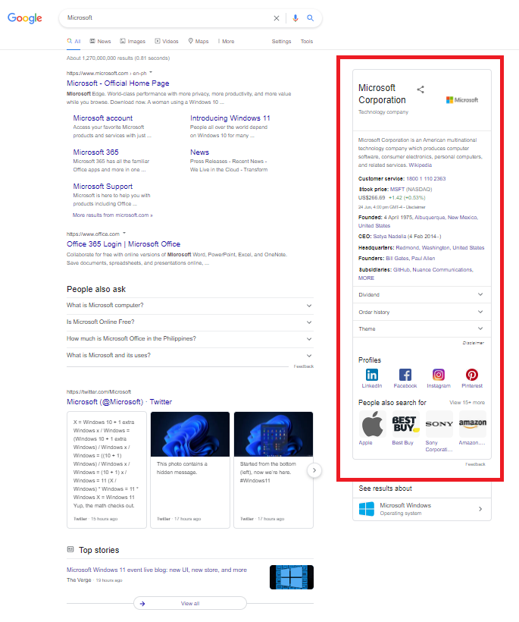
Task: Click the Top stories newspaper icon
Action: pos(70,549)
